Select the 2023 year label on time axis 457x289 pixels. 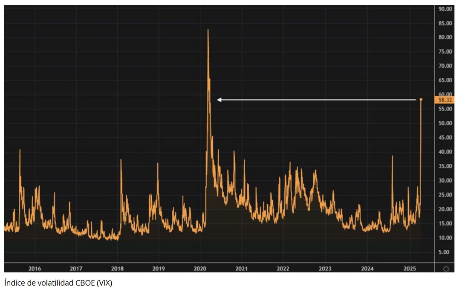(325, 268)
